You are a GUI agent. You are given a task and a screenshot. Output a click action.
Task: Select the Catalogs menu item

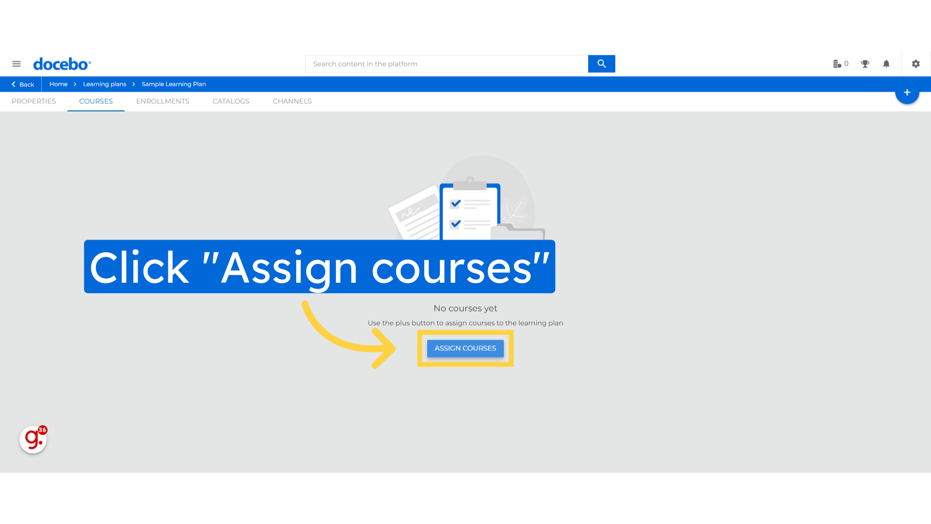(x=231, y=101)
